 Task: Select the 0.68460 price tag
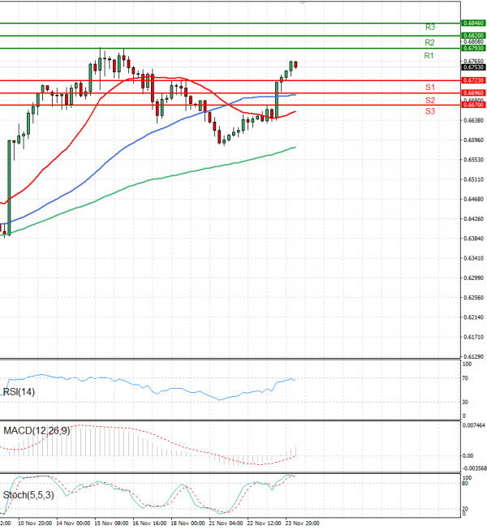point(473,23)
